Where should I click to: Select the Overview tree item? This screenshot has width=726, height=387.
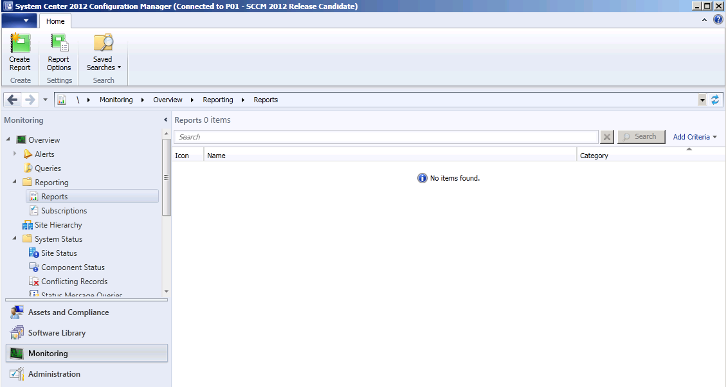coord(44,139)
